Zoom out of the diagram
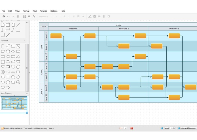The height and width of the screenshot is (140, 197). point(34,16)
